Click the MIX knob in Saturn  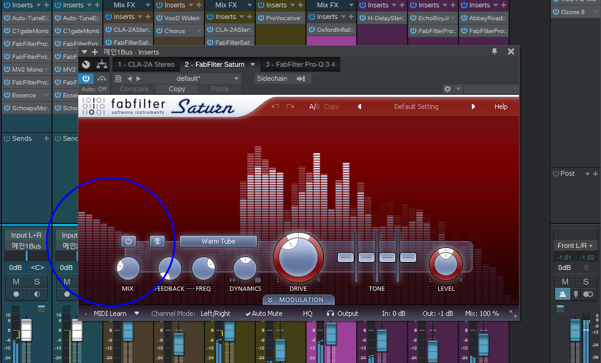(128, 268)
